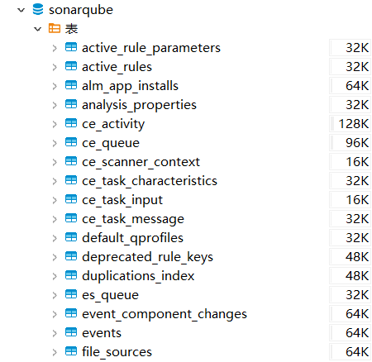Screen dimensions: 372x362
Task: Select the ce_task_message table name
Action: (133, 219)
